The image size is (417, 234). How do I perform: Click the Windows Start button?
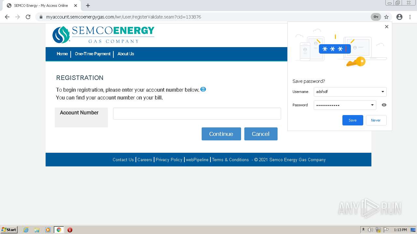coord(9,229)
